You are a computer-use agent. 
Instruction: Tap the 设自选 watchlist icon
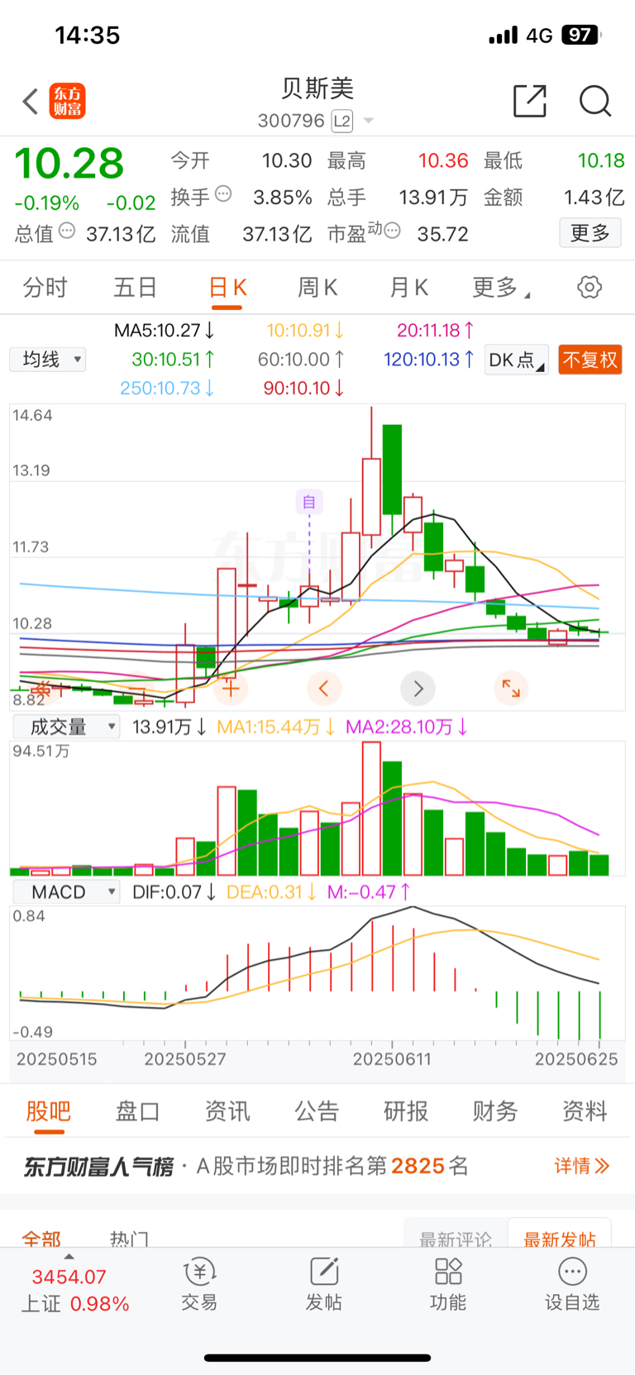point(572,1284)
